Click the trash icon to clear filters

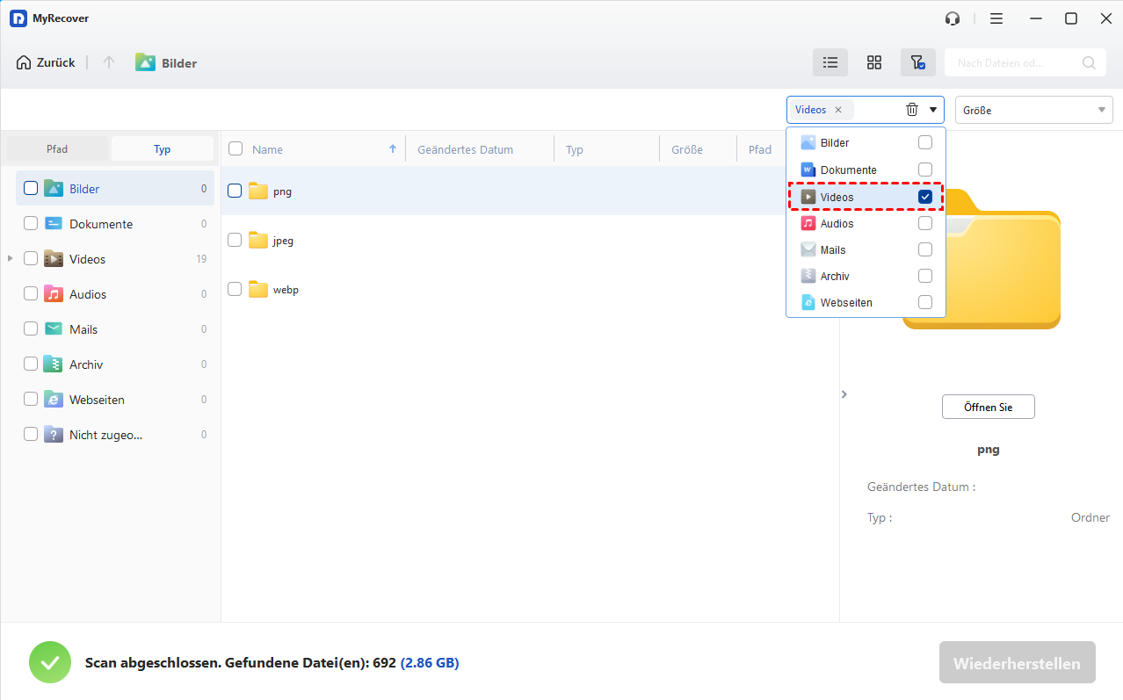pyautogui.click(x=912, y=110)
